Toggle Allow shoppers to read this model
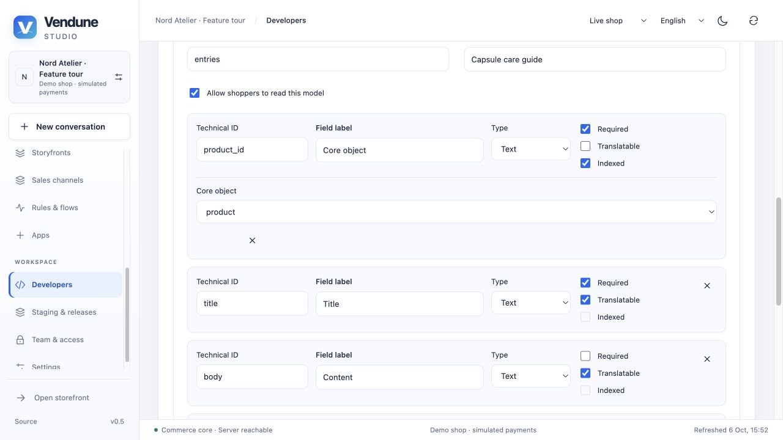Image resolution: width=783 pixels, height=440 pixels. point(195,93)
